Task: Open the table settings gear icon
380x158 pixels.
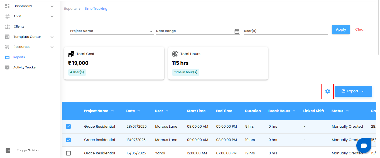Action: click(327, 91)
